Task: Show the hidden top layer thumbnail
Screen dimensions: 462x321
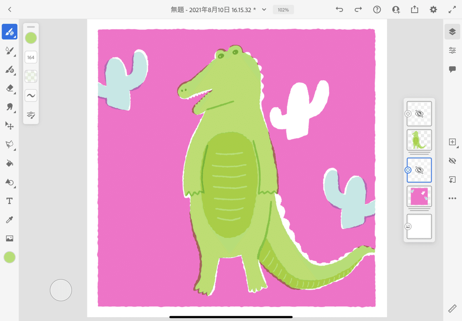Action: 419,114
